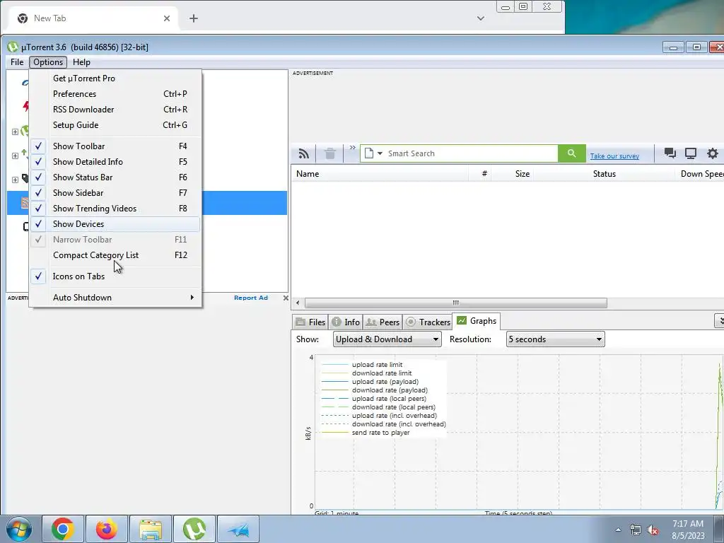This screenshot has height=543, width=724.
Task: Click the Report Ad link
Action: 251,298
